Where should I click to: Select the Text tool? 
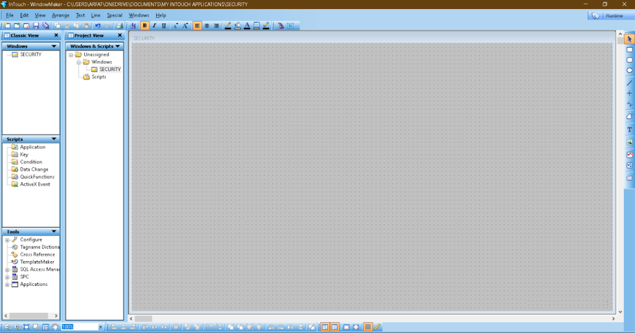point(629,129)
